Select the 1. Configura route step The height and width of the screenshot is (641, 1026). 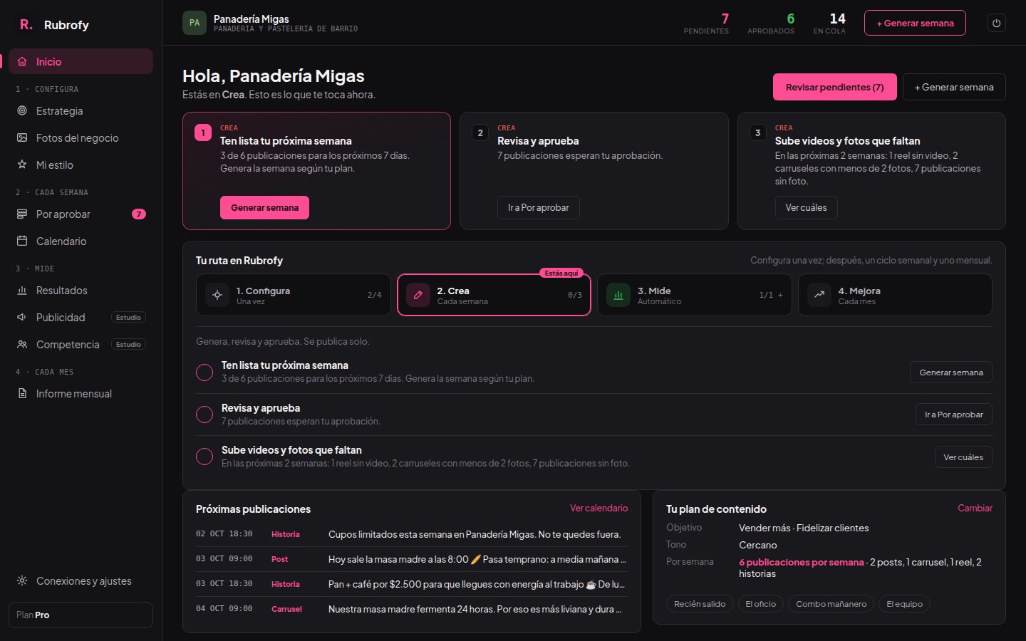294,295
